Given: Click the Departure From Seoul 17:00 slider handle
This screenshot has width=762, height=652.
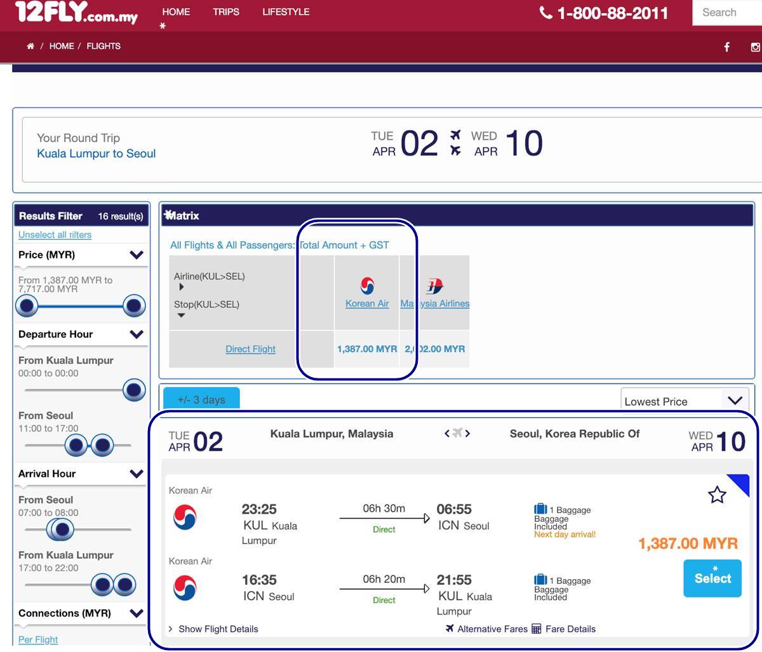Looking at the screenshot, I should click(x=102, y=445).
